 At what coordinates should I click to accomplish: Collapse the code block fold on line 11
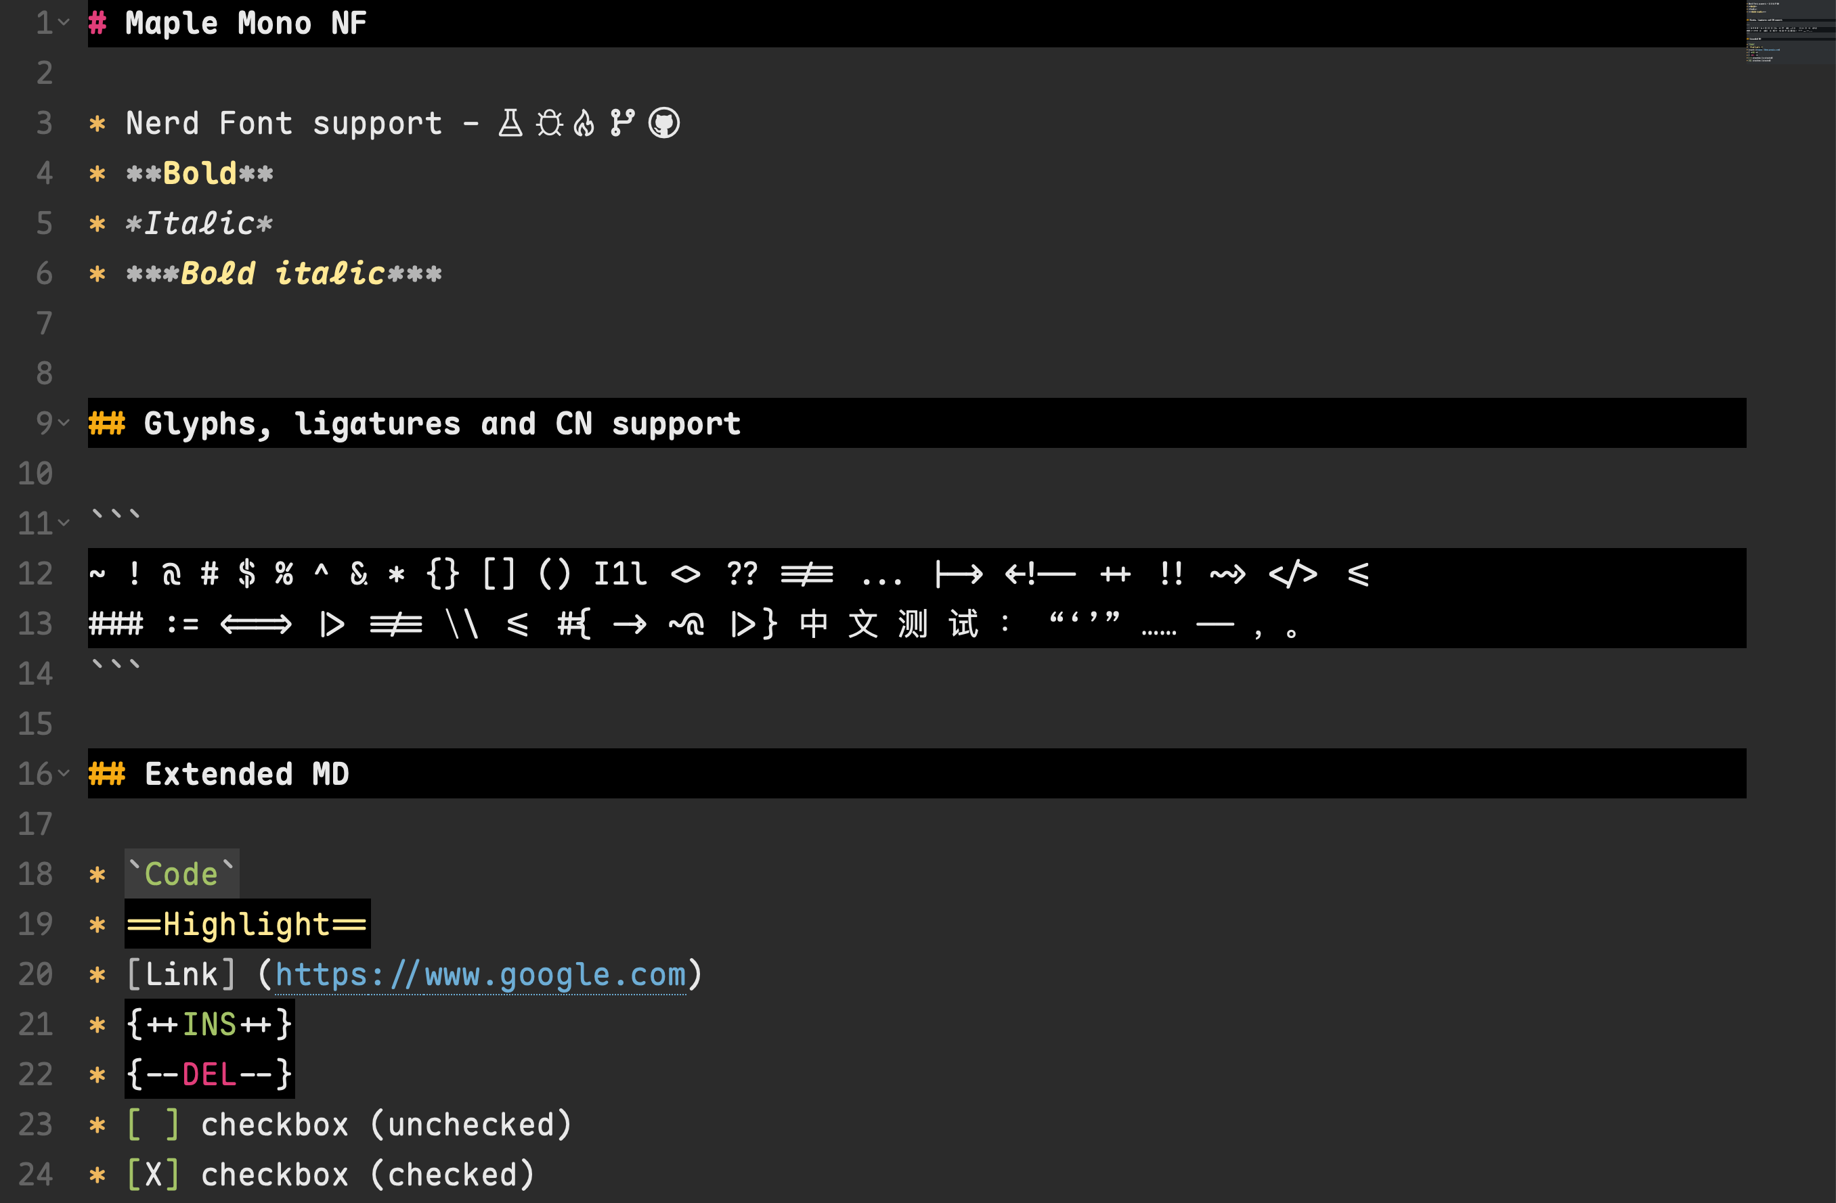point(64,522)
